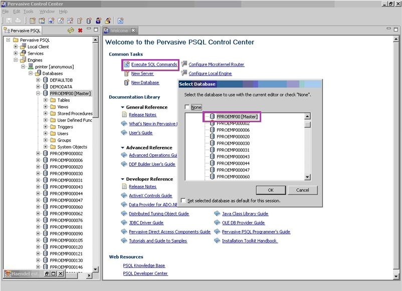
Task: Click the New Group toolbar icon
Action: tap(108, 21)
